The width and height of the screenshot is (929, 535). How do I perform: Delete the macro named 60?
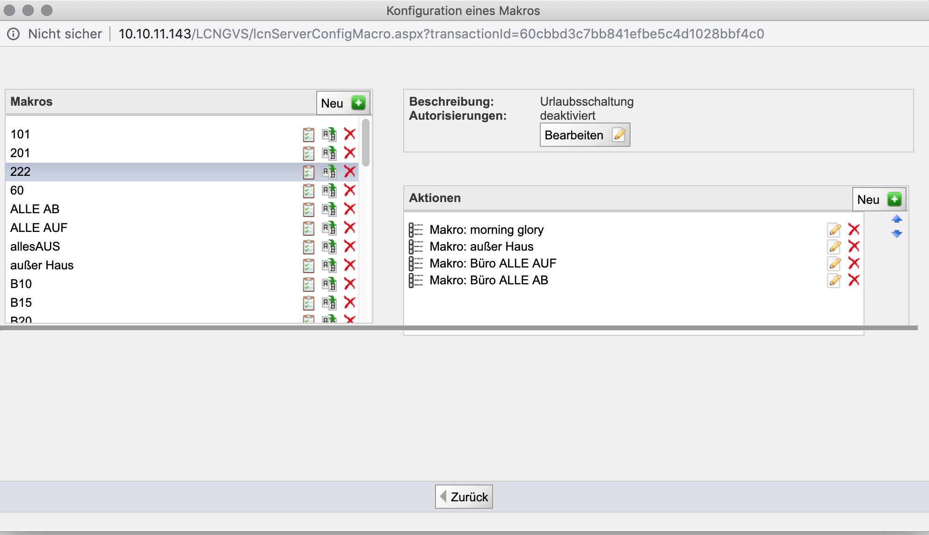click(349, 190)
